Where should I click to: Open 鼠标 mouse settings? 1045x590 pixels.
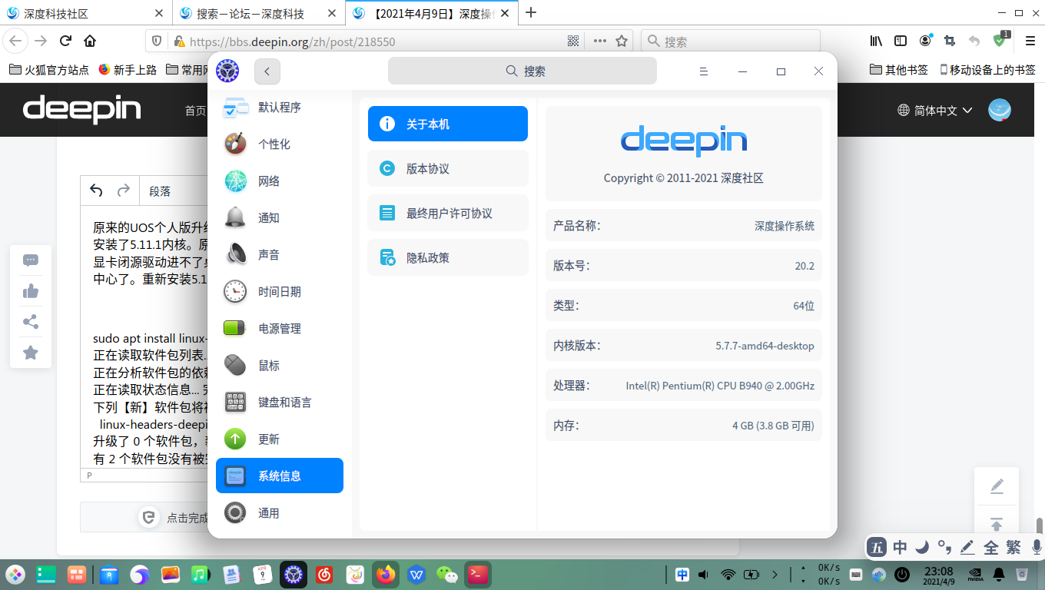pos(279,366)
